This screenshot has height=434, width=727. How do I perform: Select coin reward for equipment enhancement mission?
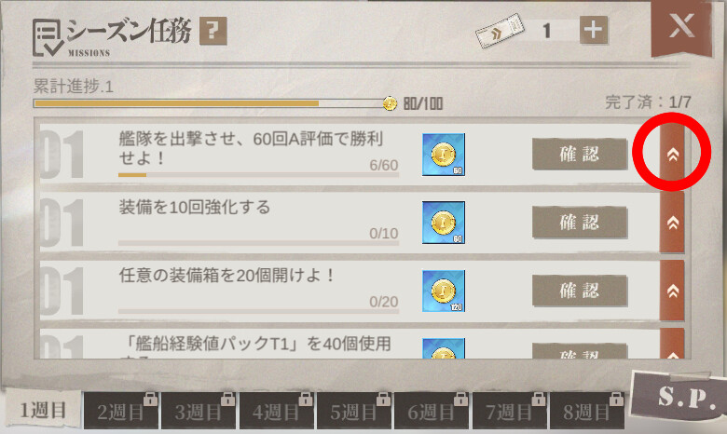point(444,223)
